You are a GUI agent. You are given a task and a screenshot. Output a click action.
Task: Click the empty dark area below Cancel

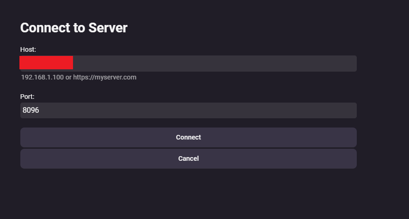(x=188, y=194)
